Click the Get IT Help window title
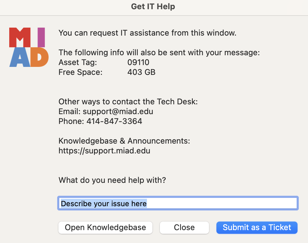 coord(153,6)
